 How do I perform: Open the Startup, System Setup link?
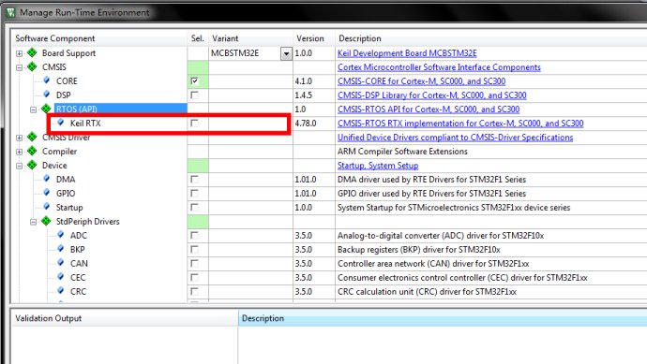[x=378, y=165]
